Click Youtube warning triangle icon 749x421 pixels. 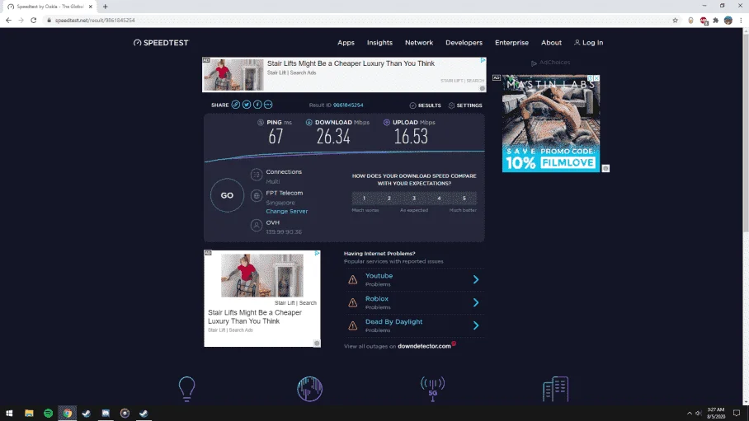tap(352, 280)
